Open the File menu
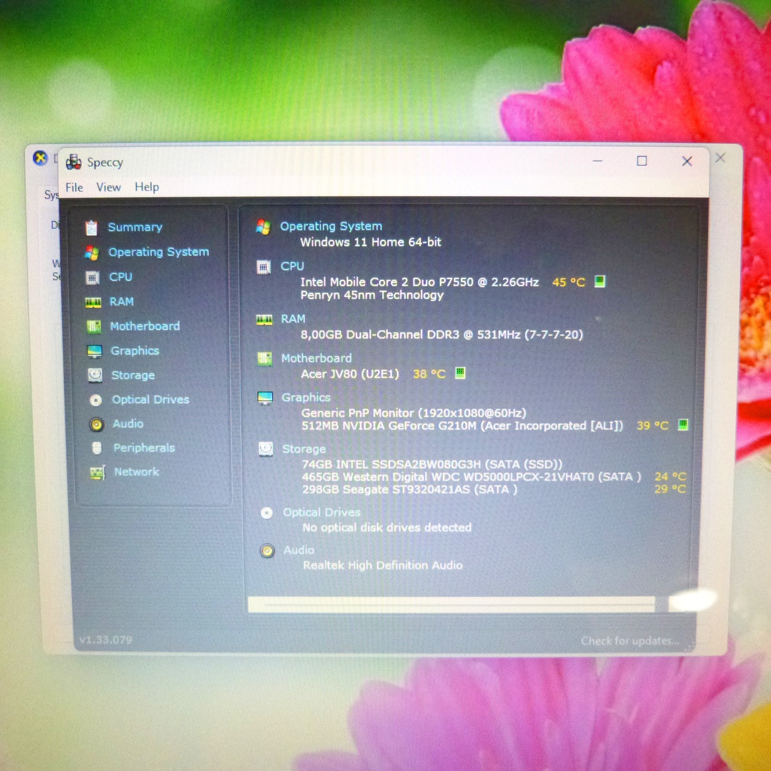This screenshot has height=771, width=771. tap(74, 187)
